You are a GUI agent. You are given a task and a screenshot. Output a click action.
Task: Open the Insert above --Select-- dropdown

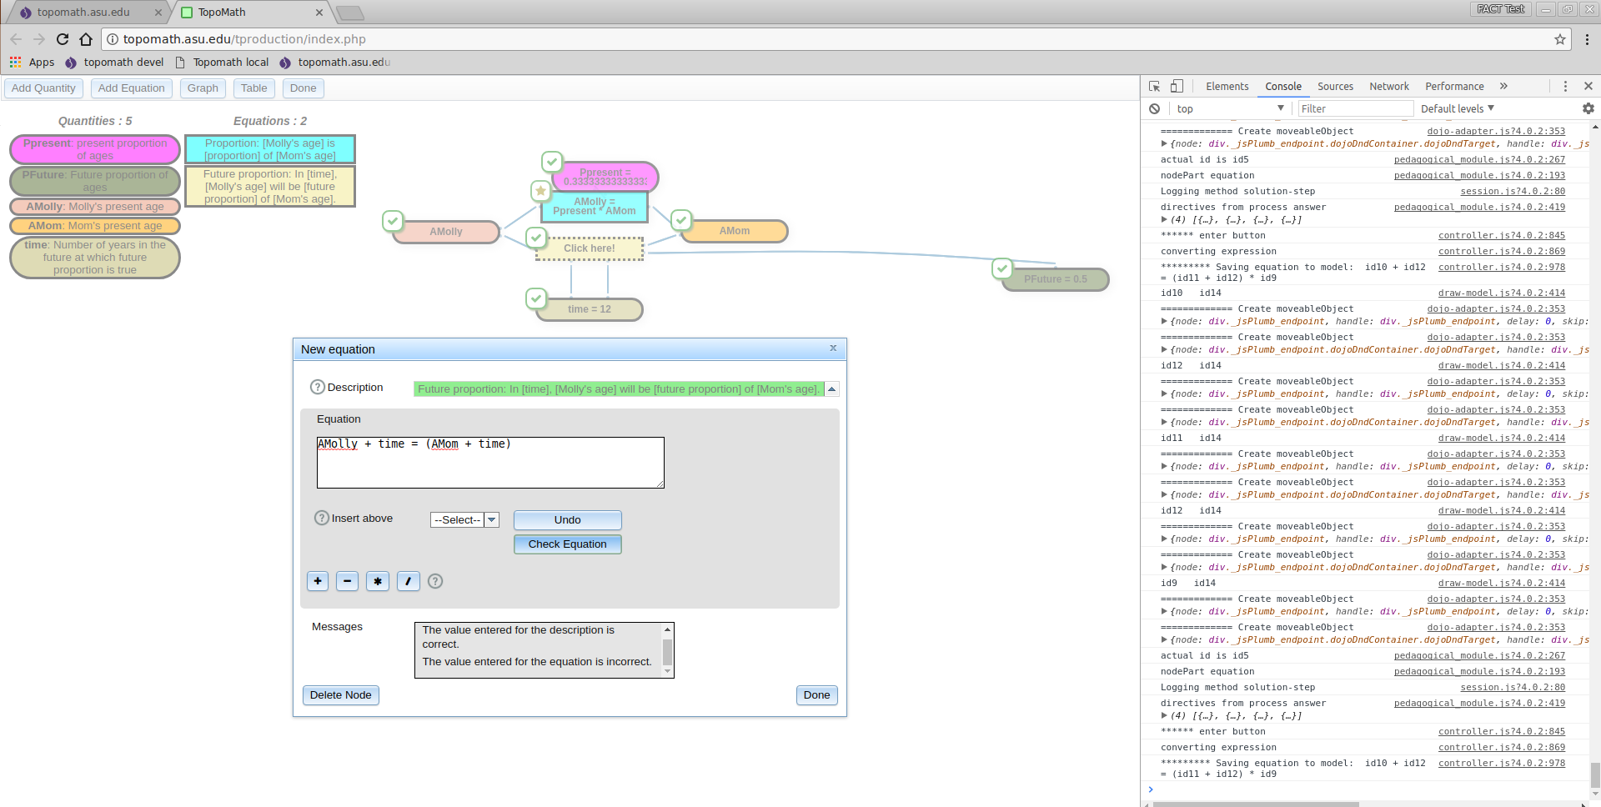point(464,519)
